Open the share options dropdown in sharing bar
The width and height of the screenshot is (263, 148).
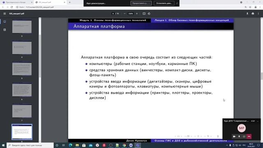141,3
